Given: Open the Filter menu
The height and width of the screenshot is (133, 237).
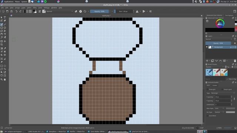Looking at the screenshot, I should (x=34, y=8).
